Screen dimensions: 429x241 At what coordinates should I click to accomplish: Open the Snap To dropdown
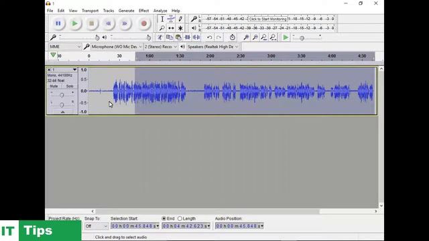[x=96, y=226]
